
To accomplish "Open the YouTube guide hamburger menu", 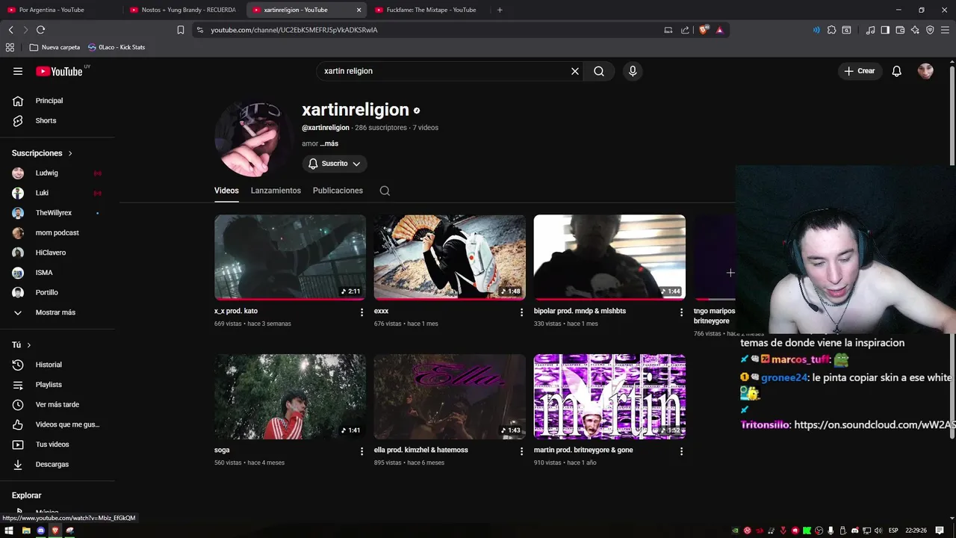I will coord(18,71).
